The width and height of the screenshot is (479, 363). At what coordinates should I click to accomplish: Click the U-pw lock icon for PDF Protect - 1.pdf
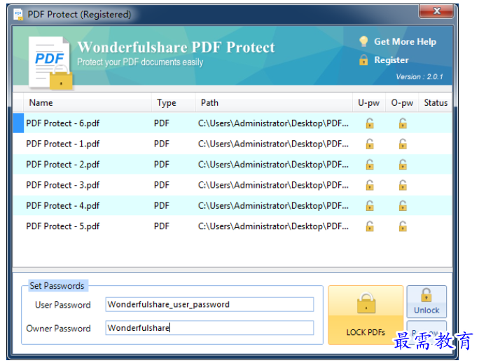click(370, 144)
